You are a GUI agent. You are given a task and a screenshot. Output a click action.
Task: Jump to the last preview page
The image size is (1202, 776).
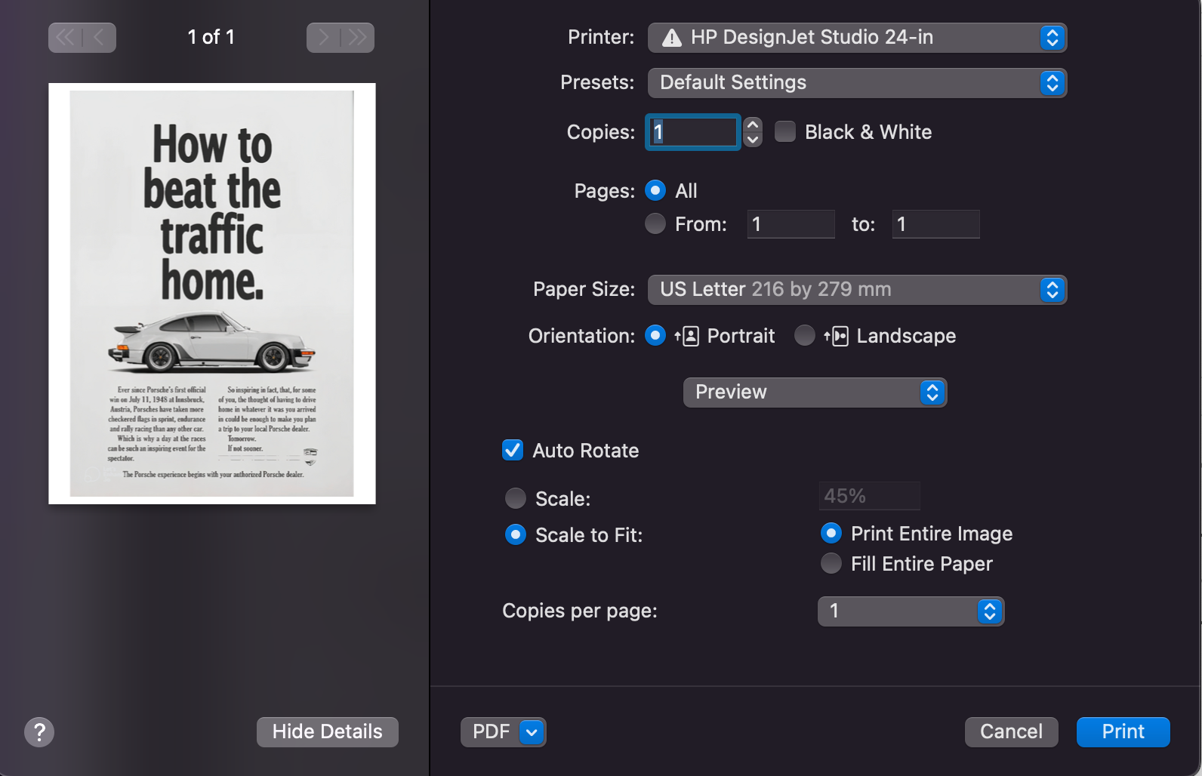[x=357, y=38]
